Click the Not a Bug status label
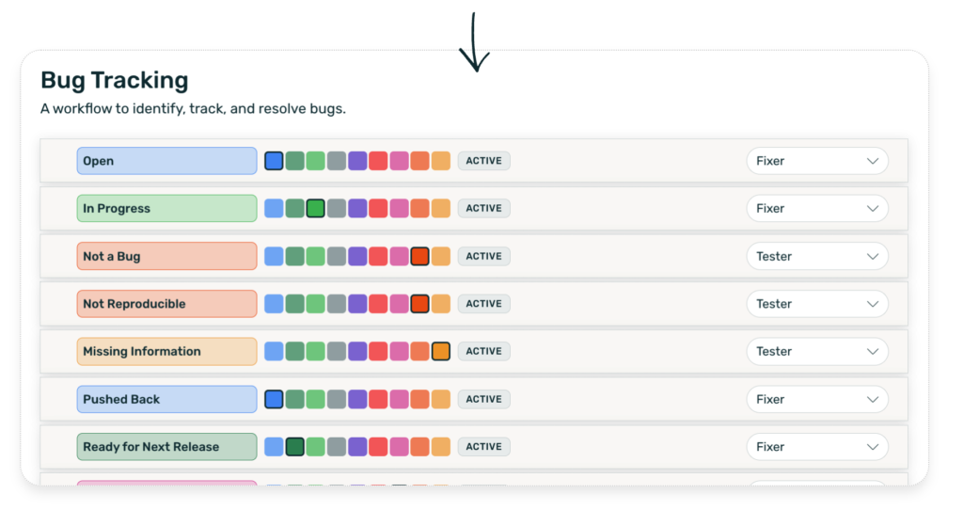Image resolution: width=963 pixels, height=510 pixels. click(166, 256)
